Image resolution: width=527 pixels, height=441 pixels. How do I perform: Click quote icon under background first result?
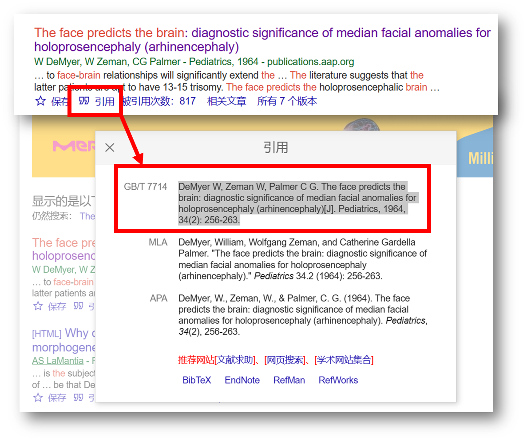78,306
